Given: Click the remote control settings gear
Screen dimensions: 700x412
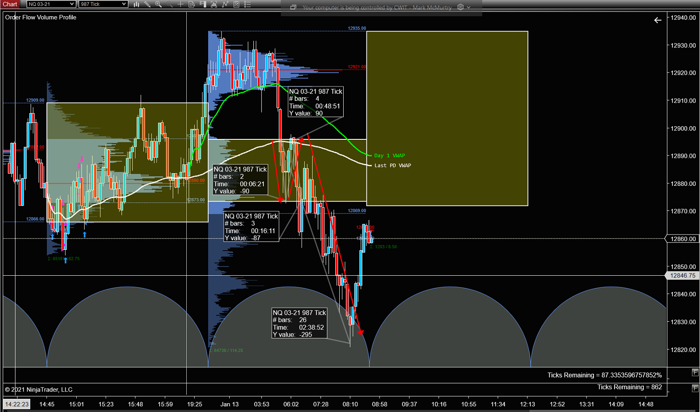Looking at the screenshot, I should click(460, 7).
